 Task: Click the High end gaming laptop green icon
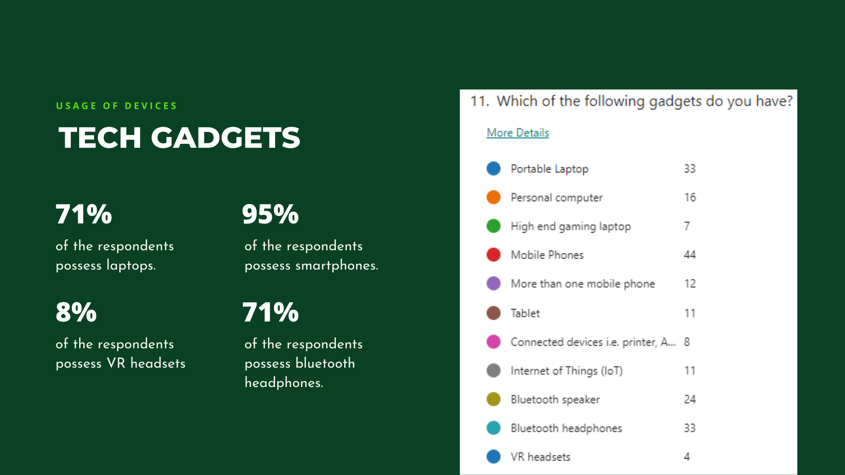[495, 226]
